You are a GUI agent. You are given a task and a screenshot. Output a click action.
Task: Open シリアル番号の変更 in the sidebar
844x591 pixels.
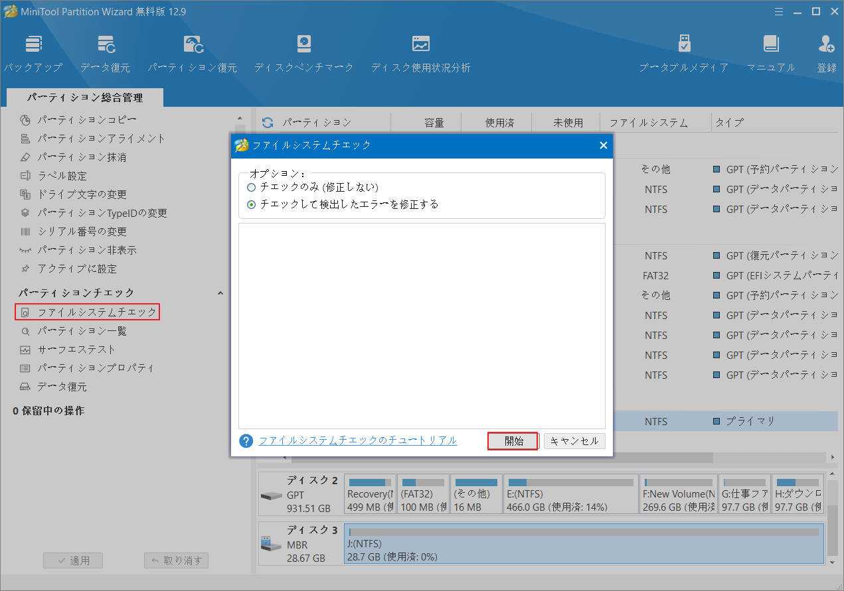click(82, 231)
